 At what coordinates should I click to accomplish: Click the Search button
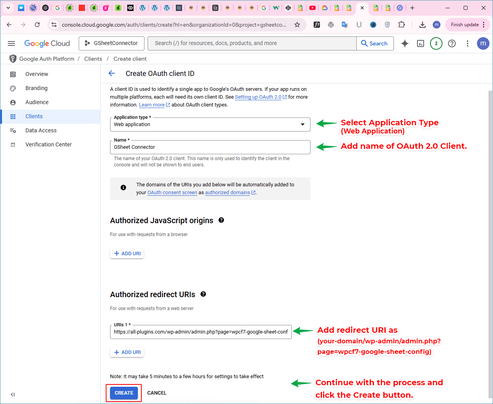375,43
